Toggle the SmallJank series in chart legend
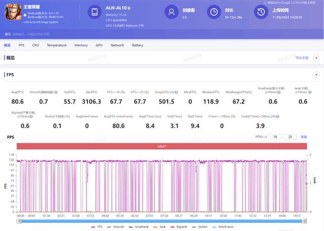This screenshot has height=231, width=324. (139, 227)
